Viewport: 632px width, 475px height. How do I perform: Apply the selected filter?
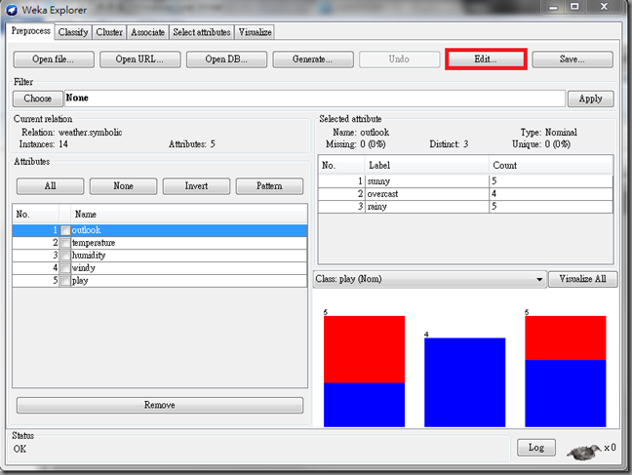[590, 99]
